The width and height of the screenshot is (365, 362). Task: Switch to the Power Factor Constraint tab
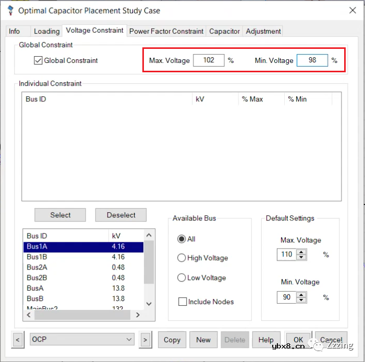click(x=166, y=31)
